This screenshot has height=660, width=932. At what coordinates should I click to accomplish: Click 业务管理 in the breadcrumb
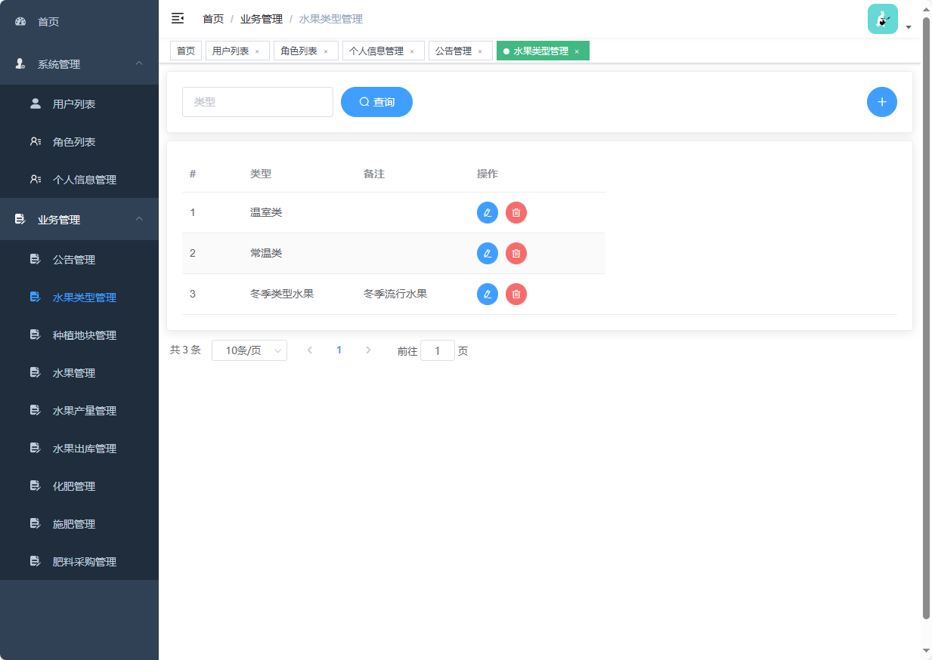(261, 18)
